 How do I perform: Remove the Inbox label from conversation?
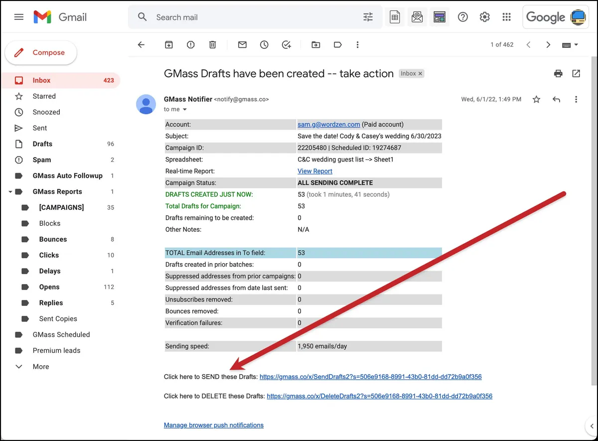point(420,74)
